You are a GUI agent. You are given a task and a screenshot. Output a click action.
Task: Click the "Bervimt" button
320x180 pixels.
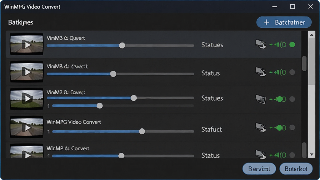pos(259,169)
